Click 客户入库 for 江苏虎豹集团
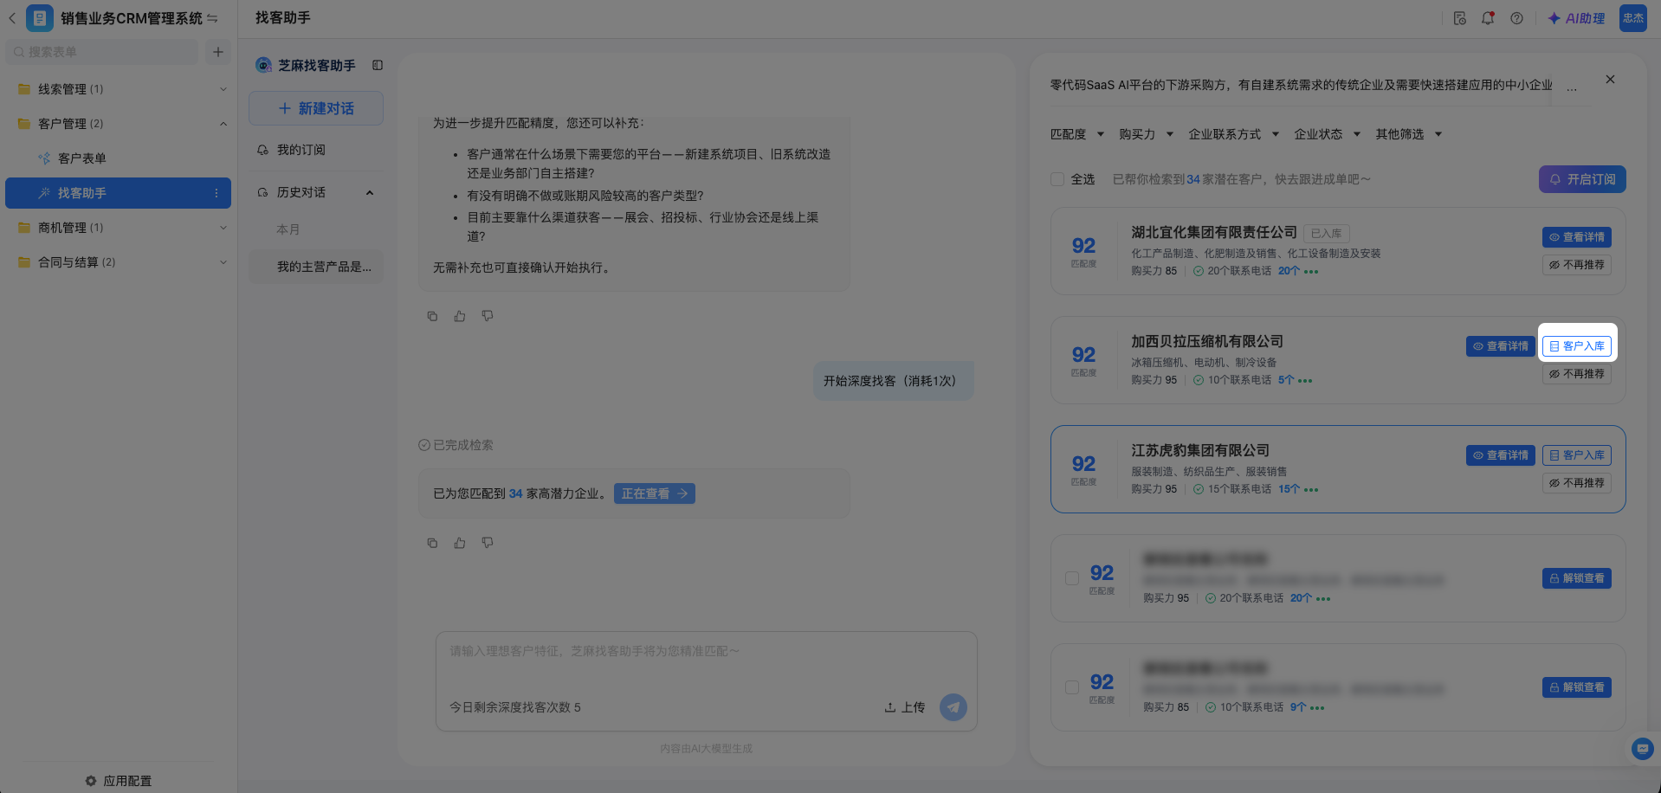The image size is (1661, 793). tap(1576, 455)
